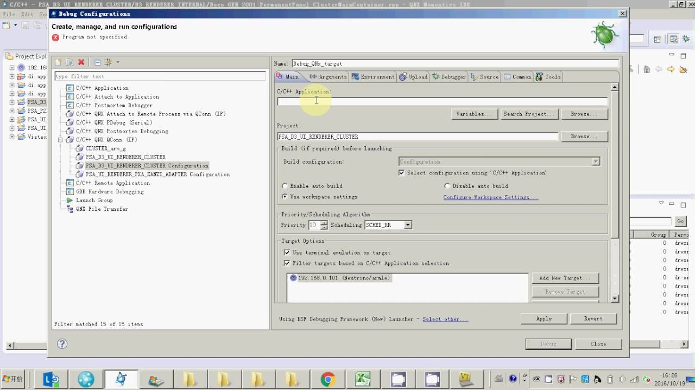Viewport: 695px width, 390px height.
Task: Open Chrome from the taskbar
Action: pyautogui.click(x=327, y=379)
